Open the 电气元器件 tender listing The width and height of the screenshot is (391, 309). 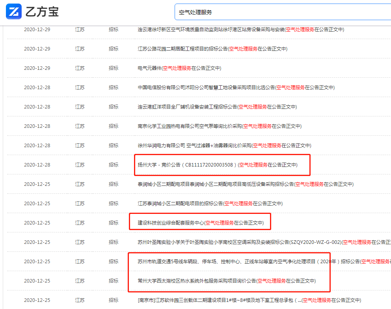click(179, 68)
